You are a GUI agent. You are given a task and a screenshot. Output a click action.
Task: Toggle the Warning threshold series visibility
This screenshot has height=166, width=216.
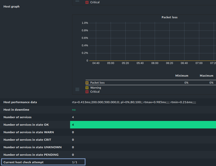[87, 87]
